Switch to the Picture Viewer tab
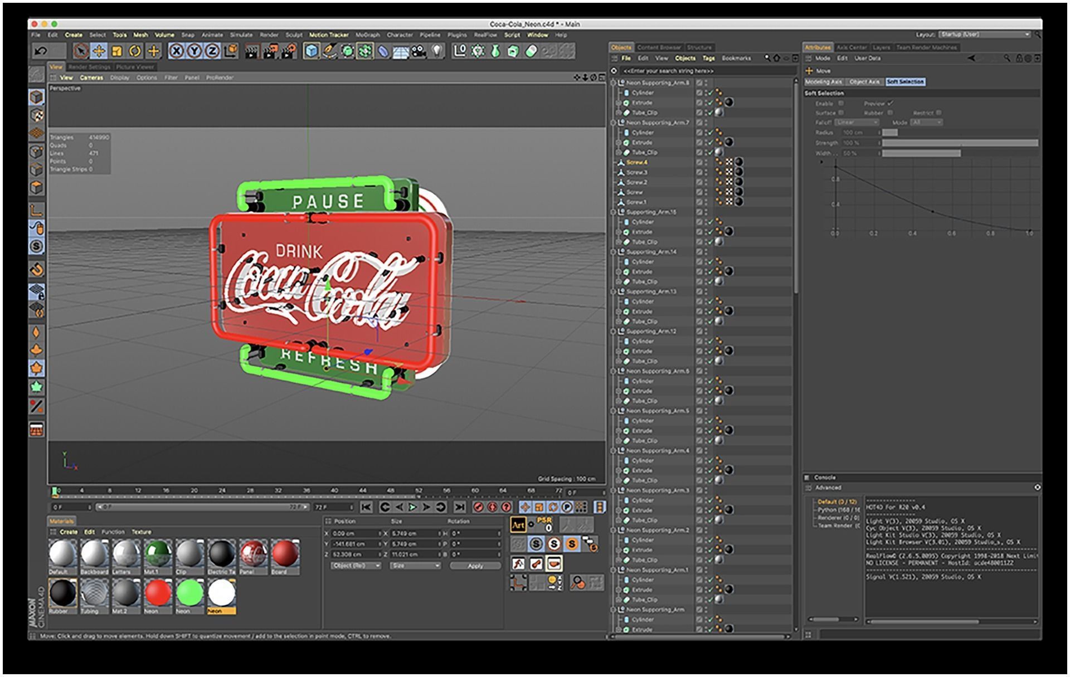Viewport: 1070px width, 677px height. tap(135, 67)
